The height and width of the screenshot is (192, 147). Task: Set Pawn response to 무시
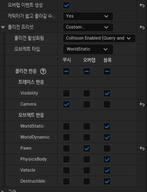click(x=66, y=148)
